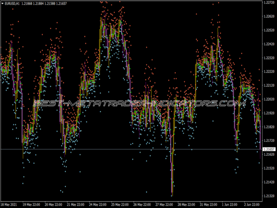Screen dimensions: 277x208
Task: Click the 2 Jun 22:00 time label
Action: [253, 204]
